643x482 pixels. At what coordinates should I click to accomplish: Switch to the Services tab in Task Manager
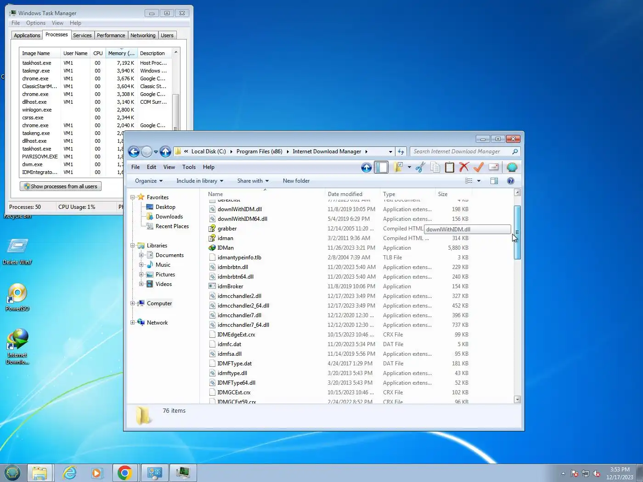tap(82, 35)
